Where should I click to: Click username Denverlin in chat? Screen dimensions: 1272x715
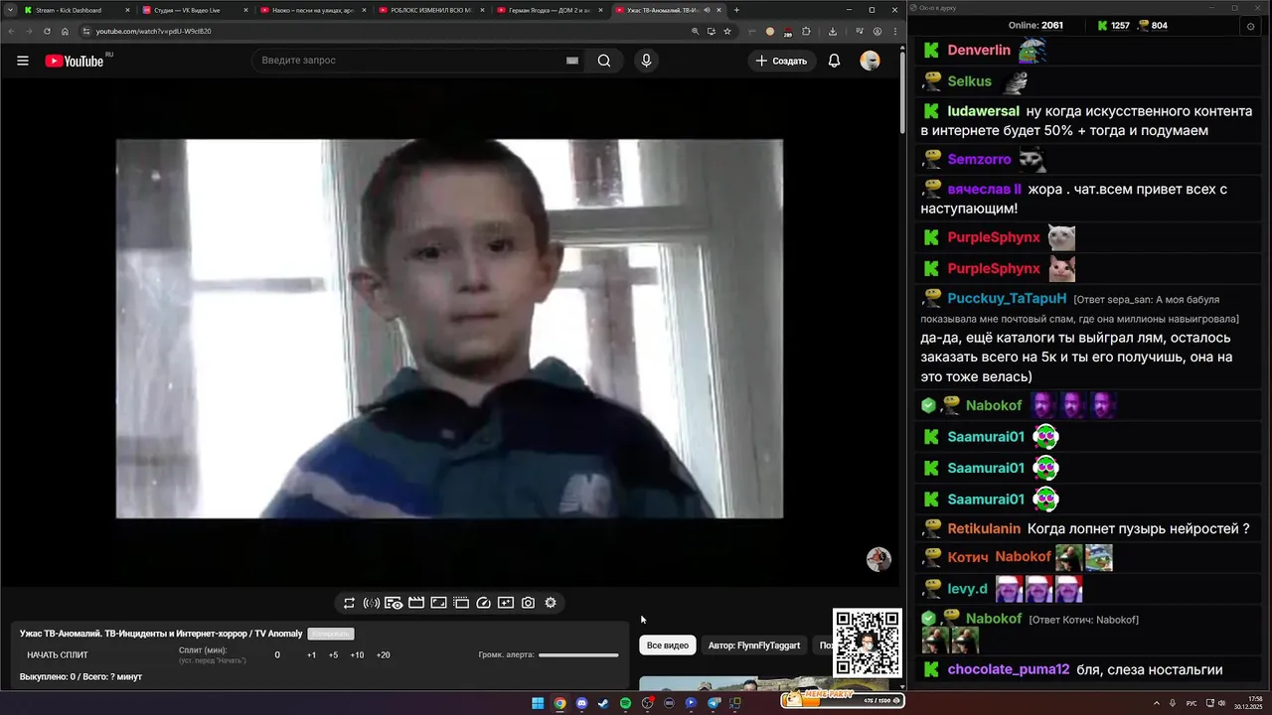tap(979, 50)
